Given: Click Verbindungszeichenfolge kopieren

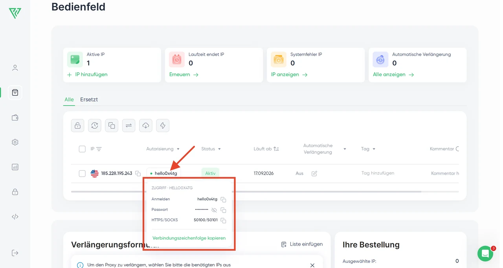Looking at the screenshot, I should tap(189, 238).
